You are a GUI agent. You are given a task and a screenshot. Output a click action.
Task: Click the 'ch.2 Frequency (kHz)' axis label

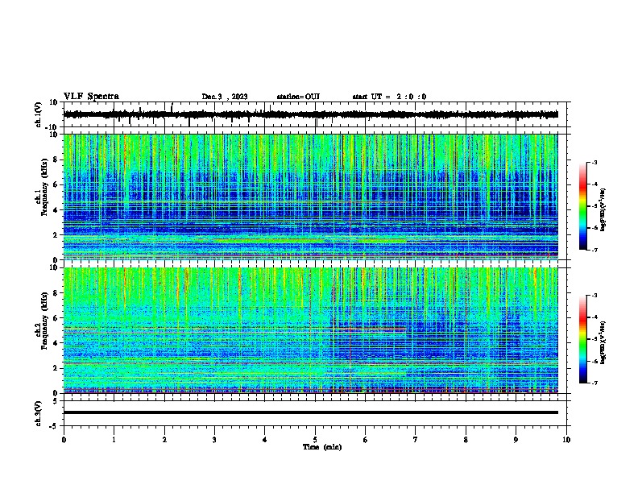[x=41, y=321]
